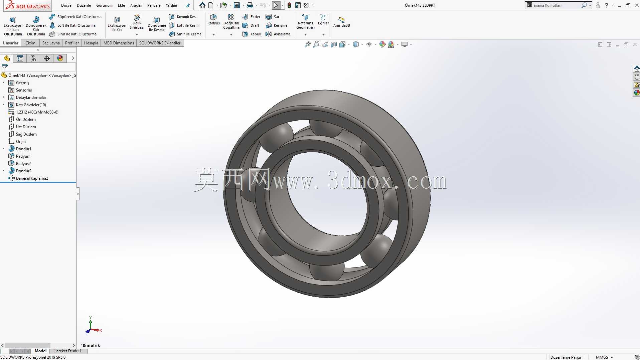The width and height of the screenshot is (640, 360).
Task: Open the DisplayManager appearance tab
Action: click(x=60, y=58)
